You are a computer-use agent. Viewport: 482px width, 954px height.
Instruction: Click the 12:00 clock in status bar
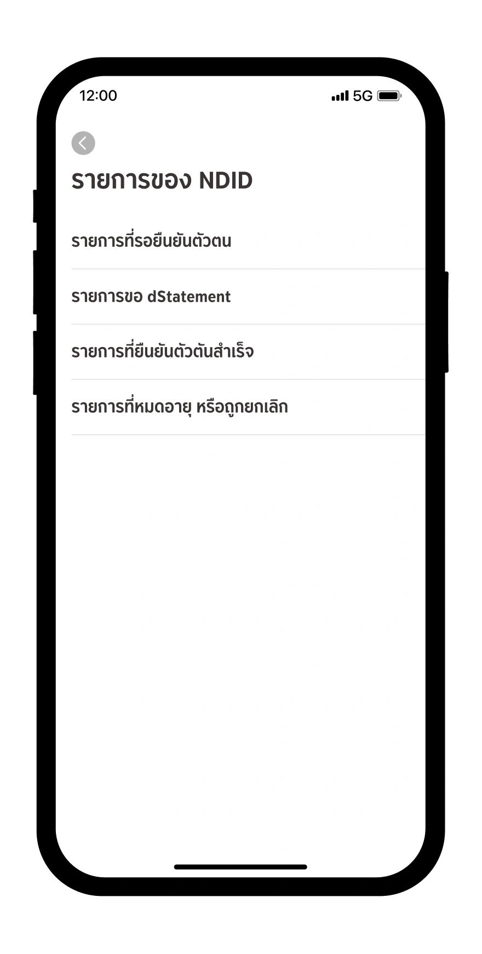coord(98,96)
